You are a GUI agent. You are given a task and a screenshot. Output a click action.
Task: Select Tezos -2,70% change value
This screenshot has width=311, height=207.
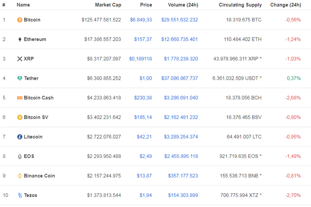click(x=293, y=195)
